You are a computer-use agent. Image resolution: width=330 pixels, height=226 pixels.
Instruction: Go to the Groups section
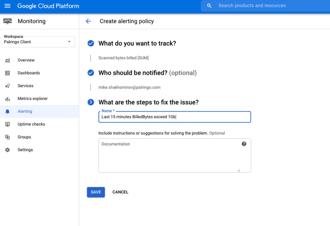(x=24, y=137)
